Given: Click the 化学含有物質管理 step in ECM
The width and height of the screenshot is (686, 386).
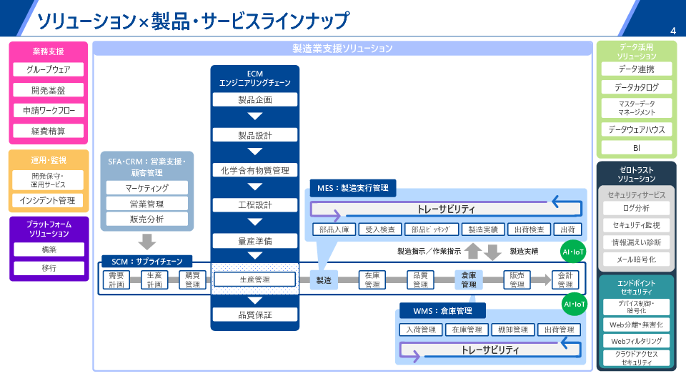Looking at the screenshot, I should coord(255,170).
